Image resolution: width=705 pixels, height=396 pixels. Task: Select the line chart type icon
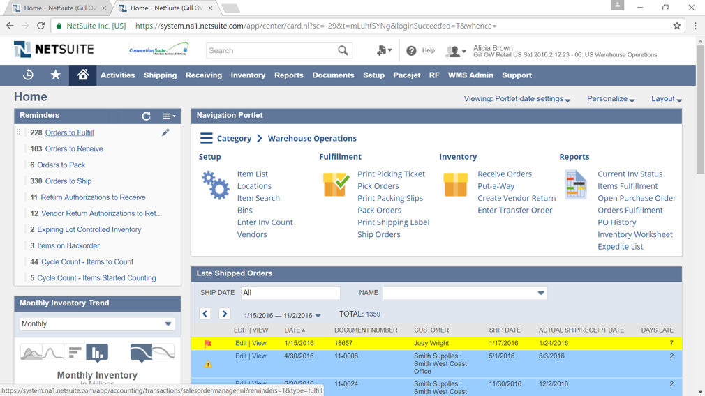pyautogui.click(x=53, y=353)
